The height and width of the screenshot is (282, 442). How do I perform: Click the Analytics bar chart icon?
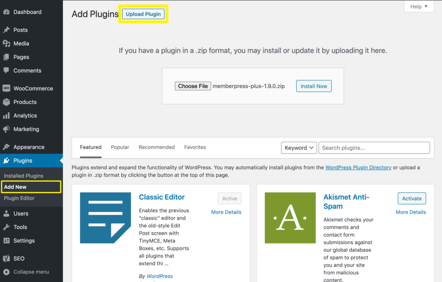pos(6,116)
